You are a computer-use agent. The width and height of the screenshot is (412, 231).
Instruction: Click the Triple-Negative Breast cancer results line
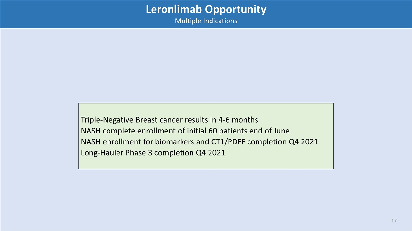click(x=169, y=120)
